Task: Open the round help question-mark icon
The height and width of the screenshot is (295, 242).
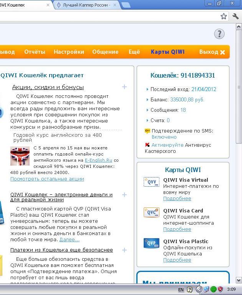Action: pyautogui.click(x=219, y=34)
